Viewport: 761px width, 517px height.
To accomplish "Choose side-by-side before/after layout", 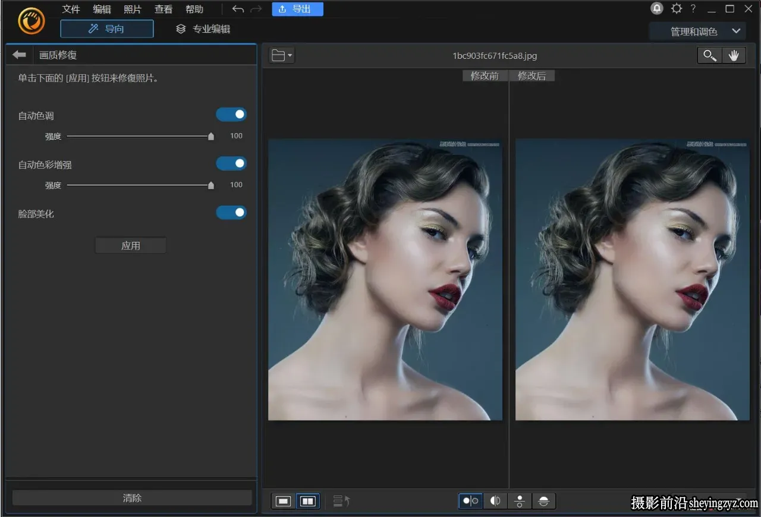I will click(470, 501).
